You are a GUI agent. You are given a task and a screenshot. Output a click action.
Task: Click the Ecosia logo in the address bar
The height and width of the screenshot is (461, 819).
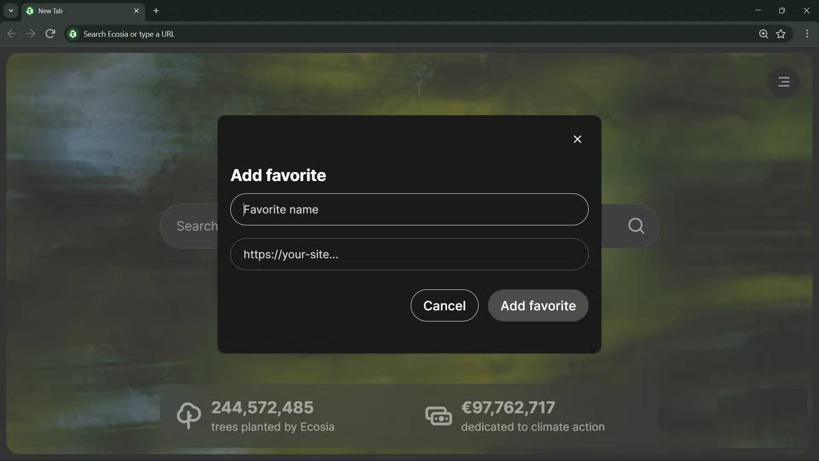pyautogui.click(x=73, y=34)
